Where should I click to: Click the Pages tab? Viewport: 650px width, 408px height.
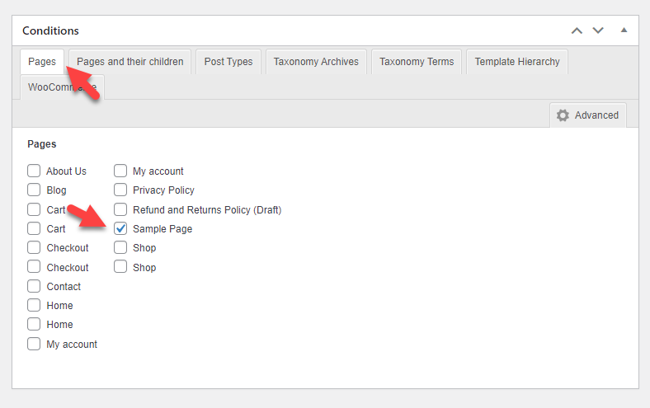coord(42,62)
